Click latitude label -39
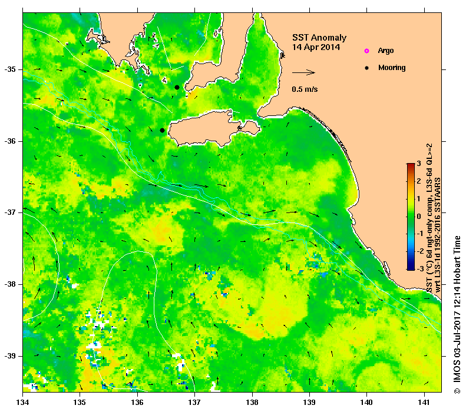Screen dimensions: 466x412 10,356
